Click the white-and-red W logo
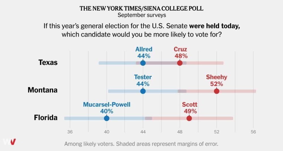Image resolution: width=283 pixels, height=151 pixels. (x=9, y=142)
